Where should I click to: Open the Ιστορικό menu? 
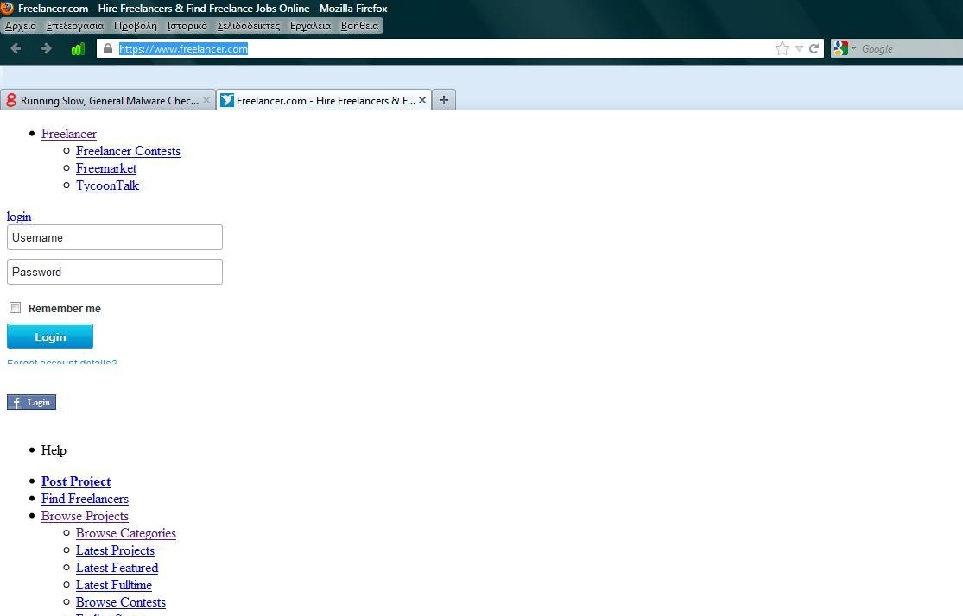point(187,26)
